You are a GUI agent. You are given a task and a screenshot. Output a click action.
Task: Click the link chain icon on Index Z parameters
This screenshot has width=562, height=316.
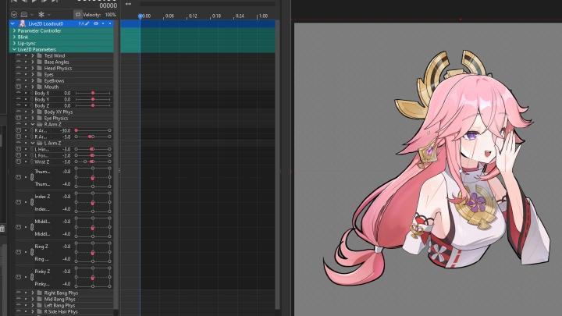tap(32, 202)
